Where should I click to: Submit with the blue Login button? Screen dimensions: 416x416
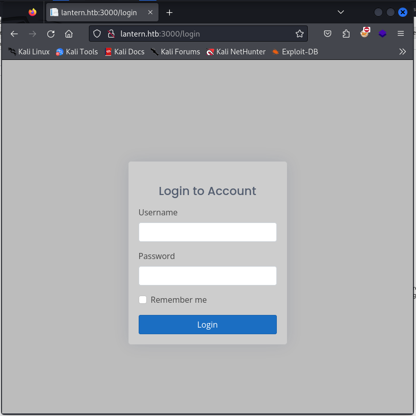(x=207, y=325)
